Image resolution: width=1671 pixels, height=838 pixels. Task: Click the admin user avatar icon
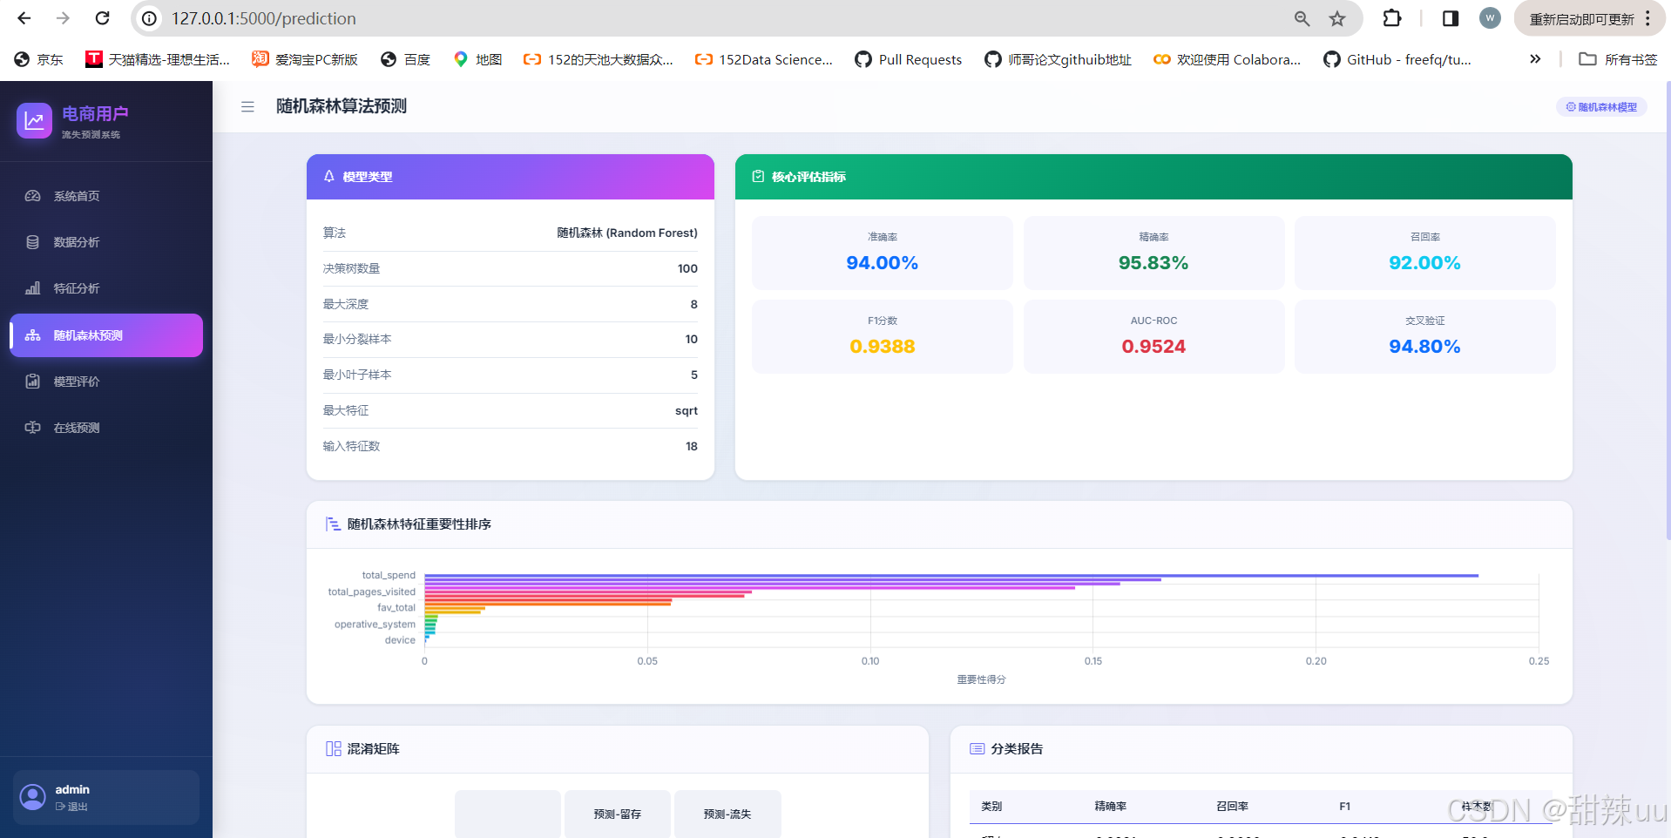tap(33, 797)
